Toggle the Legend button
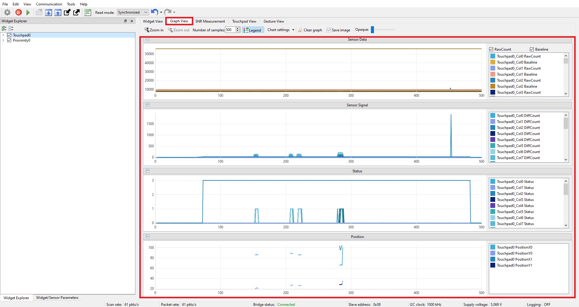The width and height of the screenshot is (579, 307). point(253,30)
